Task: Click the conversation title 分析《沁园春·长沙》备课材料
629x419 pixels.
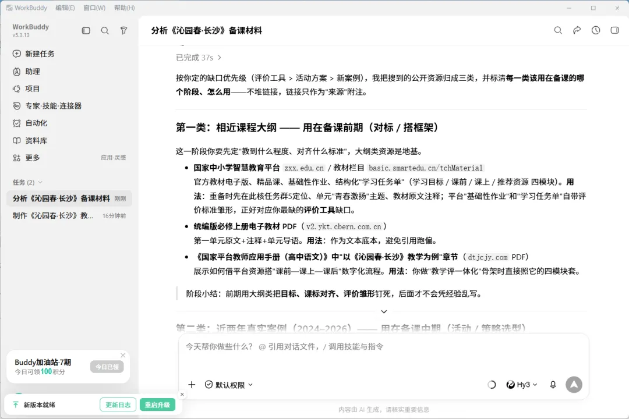Action: pyautogui.click(x=207, y=30)
